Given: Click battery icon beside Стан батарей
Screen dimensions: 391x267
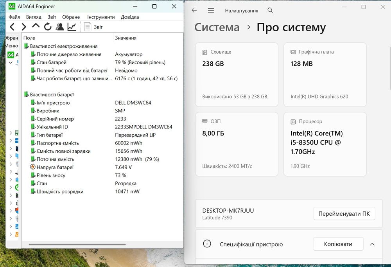Looking at the screenshot, I should [33, 62].
